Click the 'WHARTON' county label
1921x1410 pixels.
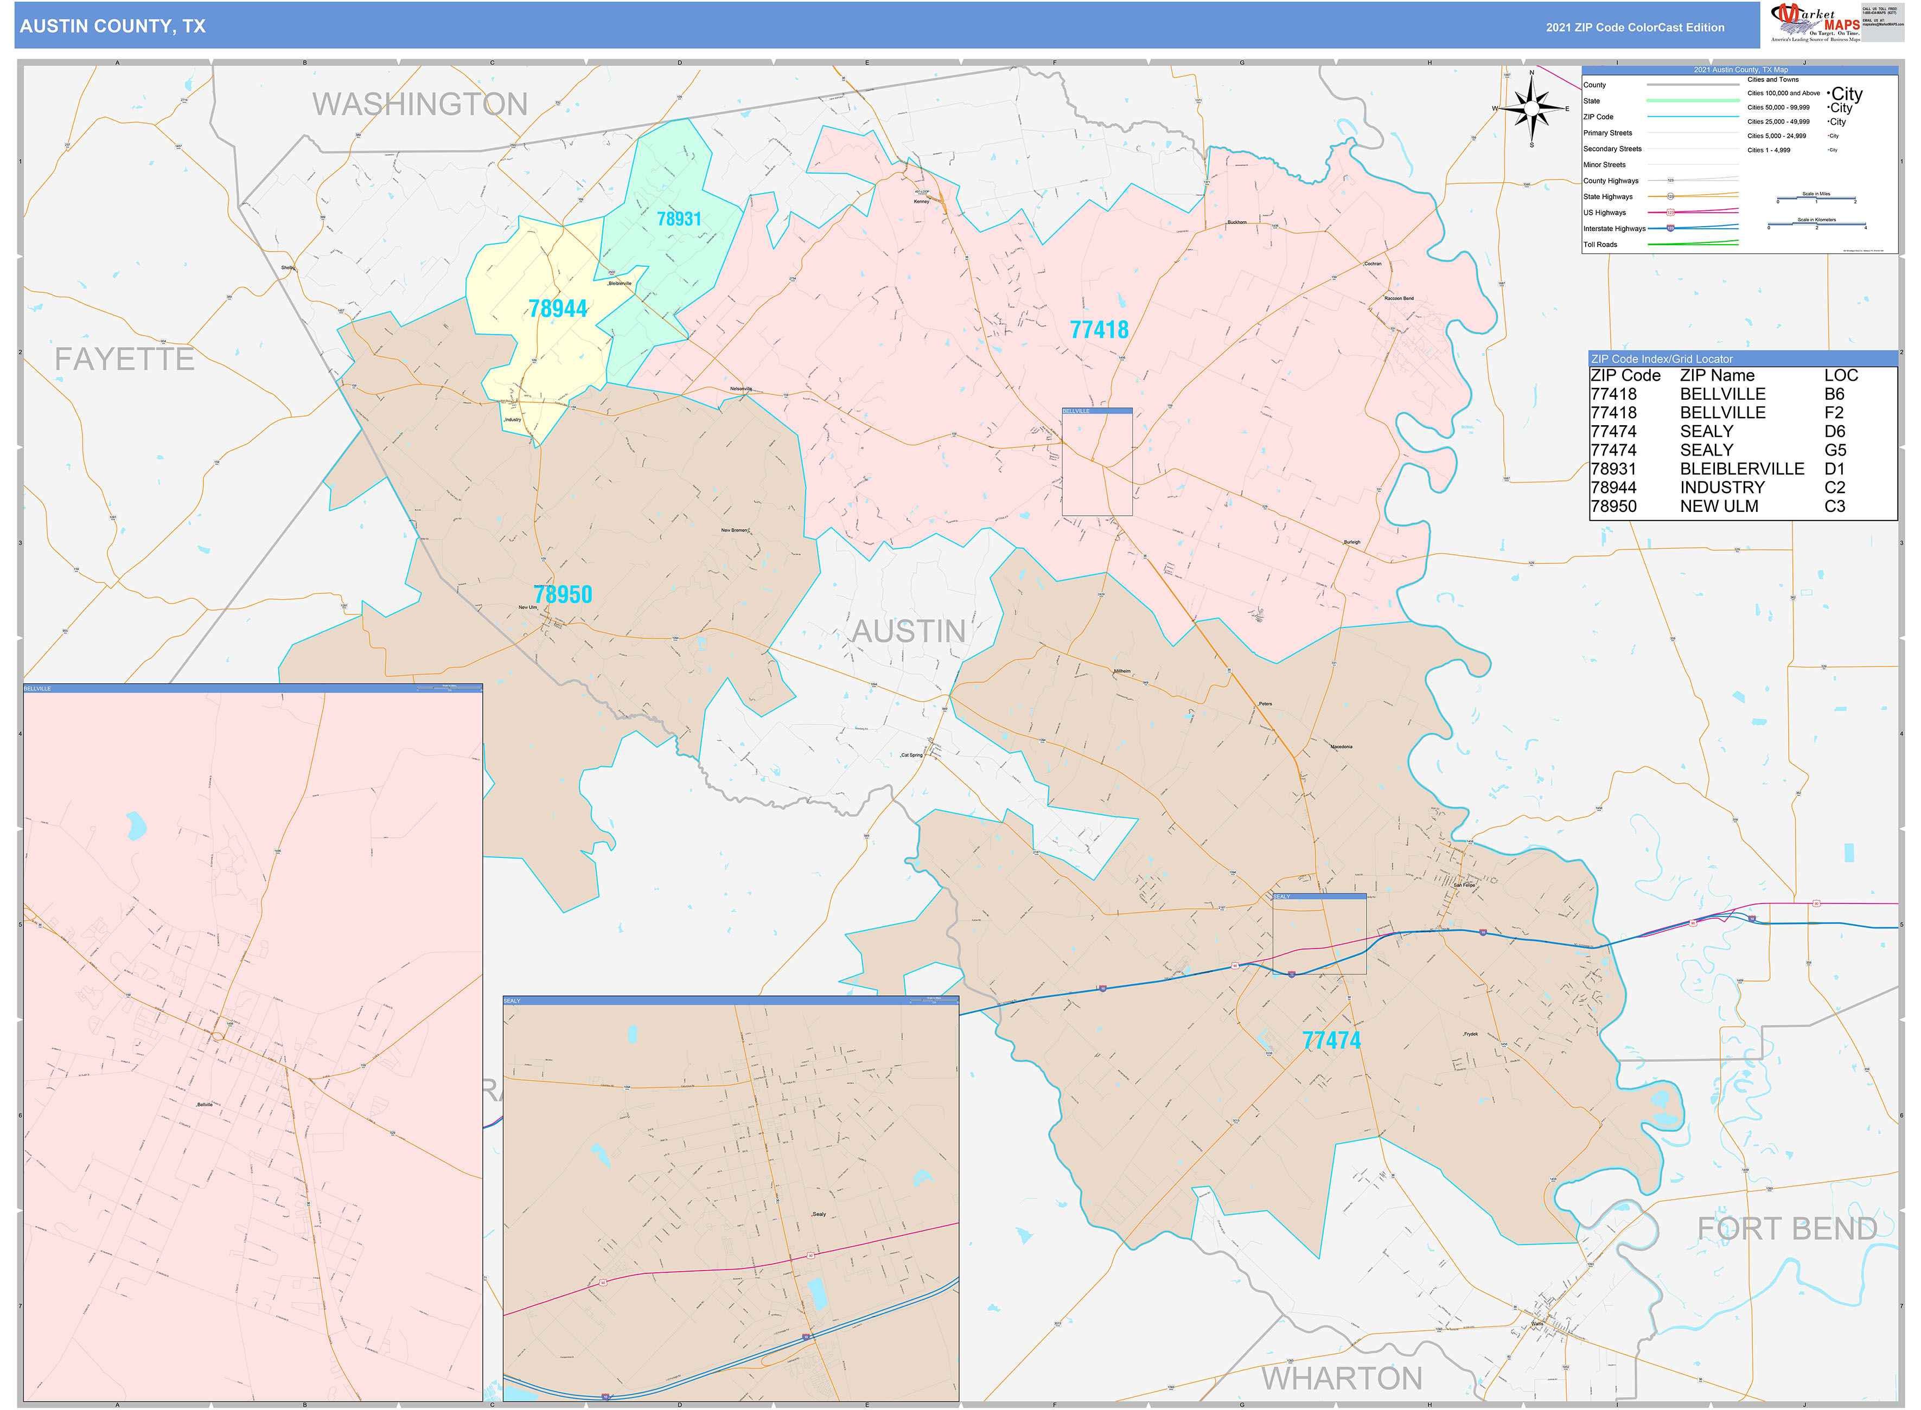click(1342, 1379)
